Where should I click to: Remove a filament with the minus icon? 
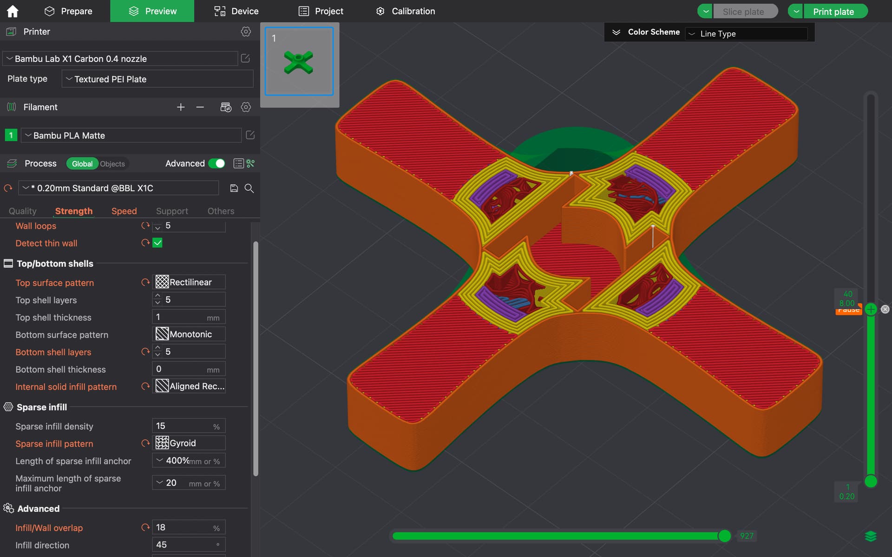200,107
